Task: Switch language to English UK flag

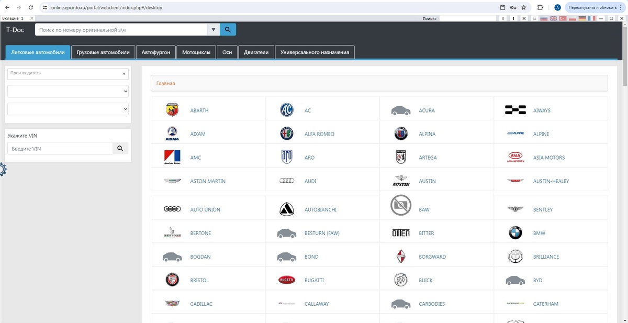Action: click(553, 18)
